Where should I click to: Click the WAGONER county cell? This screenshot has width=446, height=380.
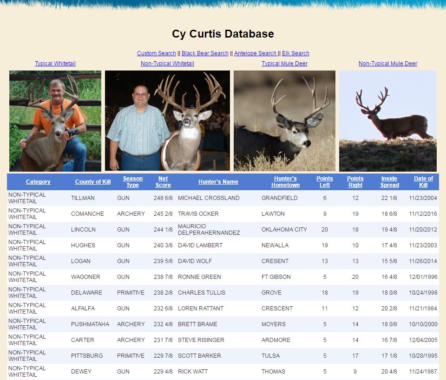(85, 277)
